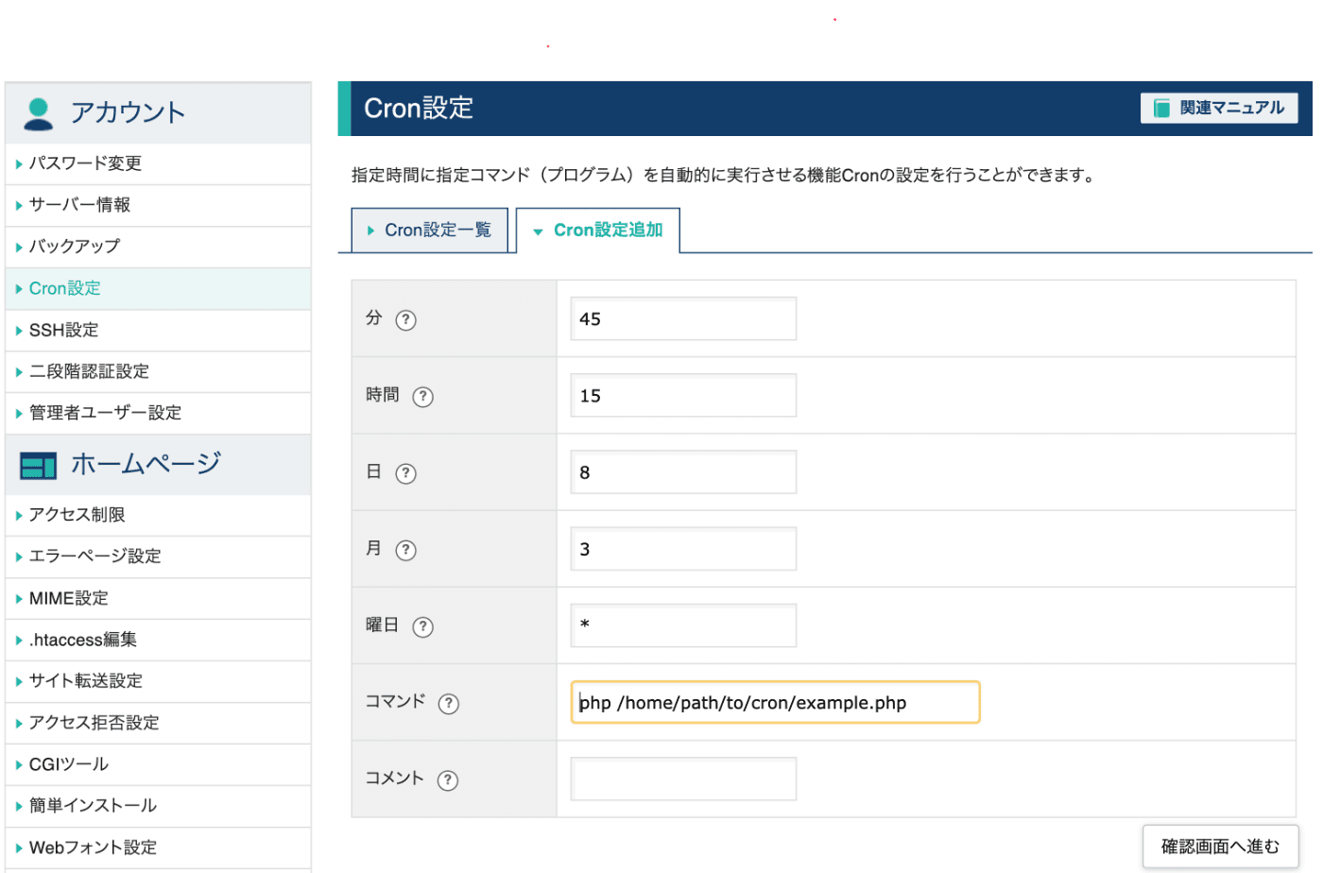
Task: Select the Cron設定追加 tab
Action: point(597,231)
